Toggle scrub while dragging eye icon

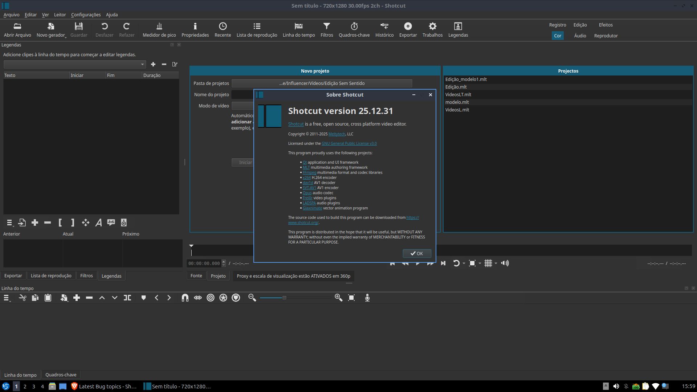click(x=197, y=298)
